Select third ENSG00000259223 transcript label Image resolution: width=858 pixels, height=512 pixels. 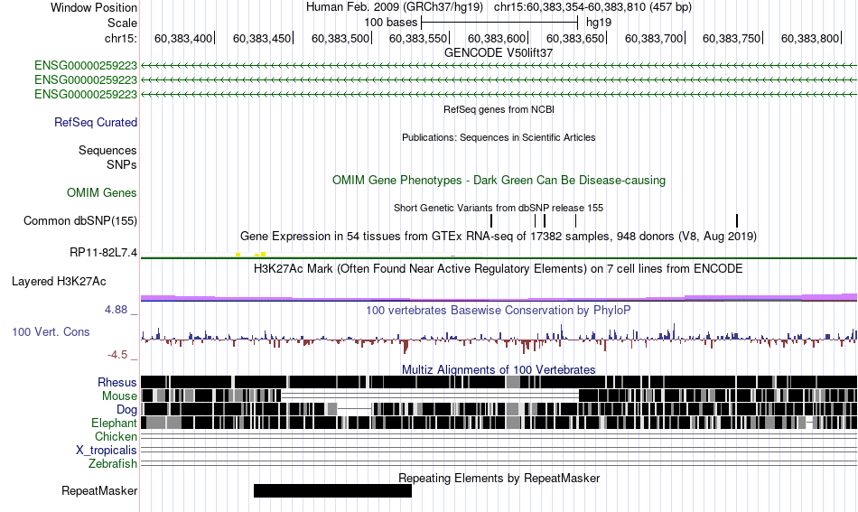86,94
